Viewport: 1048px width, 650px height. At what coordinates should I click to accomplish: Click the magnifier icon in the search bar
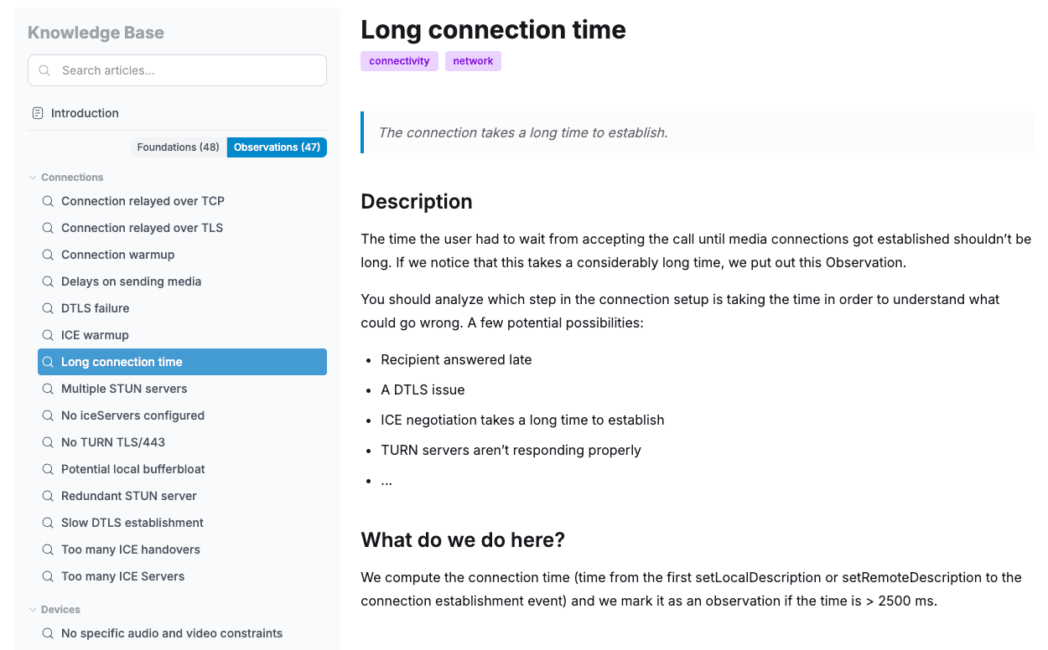point(44,70)
